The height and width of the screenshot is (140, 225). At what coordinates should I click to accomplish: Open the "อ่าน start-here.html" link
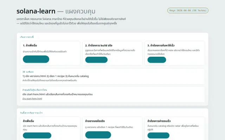32,99
